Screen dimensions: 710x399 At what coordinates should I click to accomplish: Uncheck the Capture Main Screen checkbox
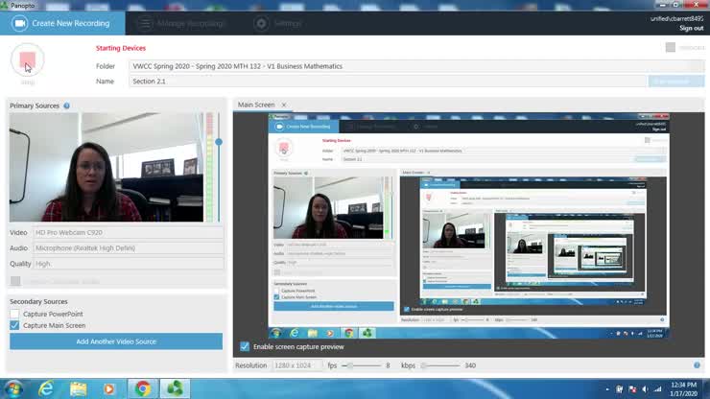tap(14, 325)
